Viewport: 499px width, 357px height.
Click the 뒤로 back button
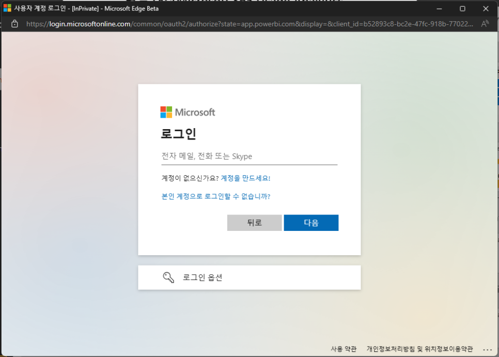(x=254, y=223)
